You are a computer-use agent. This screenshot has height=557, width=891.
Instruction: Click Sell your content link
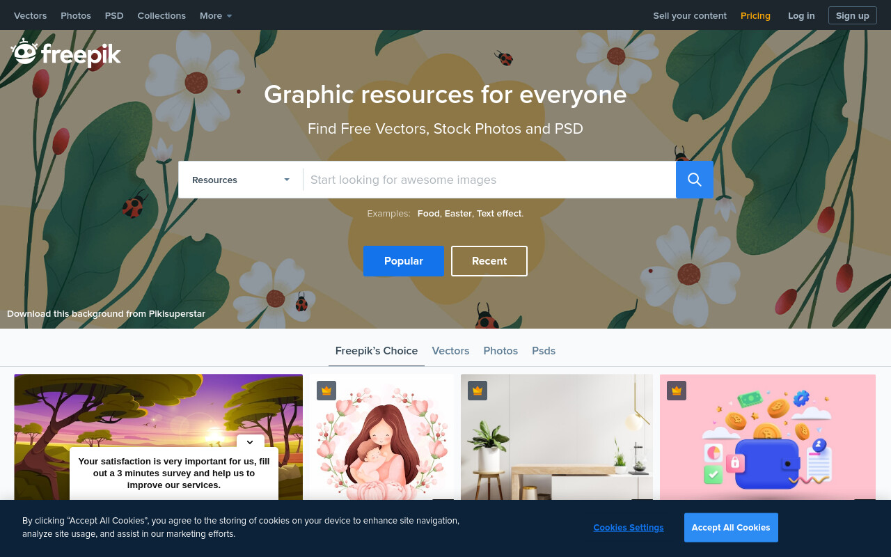click(690, 15)
